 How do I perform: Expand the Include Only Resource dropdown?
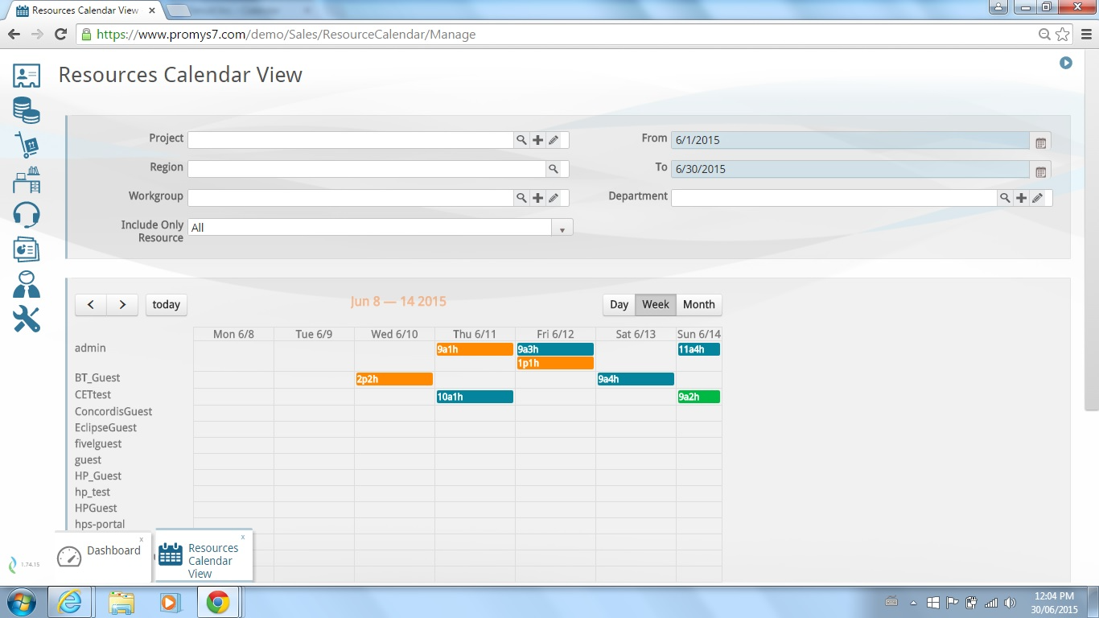[x=562, y=228]
